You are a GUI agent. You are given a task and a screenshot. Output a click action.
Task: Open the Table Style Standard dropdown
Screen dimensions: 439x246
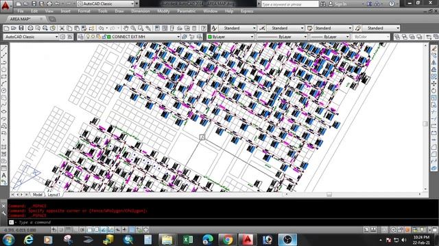click(x=333, y=28)
